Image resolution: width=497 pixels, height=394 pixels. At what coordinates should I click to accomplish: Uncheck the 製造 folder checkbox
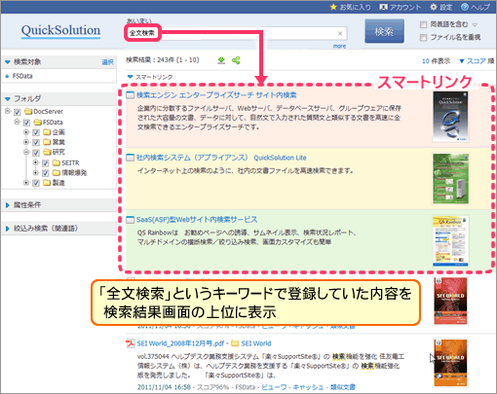coord(36,183)
